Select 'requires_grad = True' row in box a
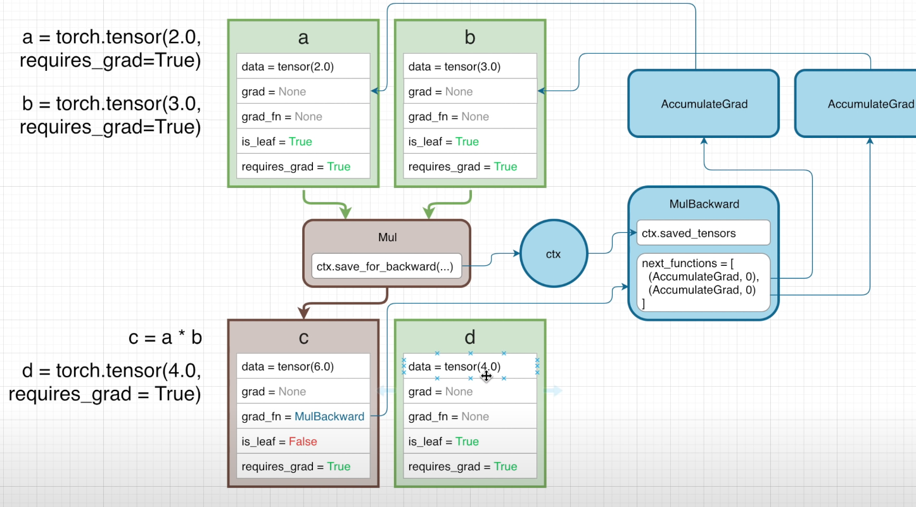916x507 pixels. click(303, 166)
